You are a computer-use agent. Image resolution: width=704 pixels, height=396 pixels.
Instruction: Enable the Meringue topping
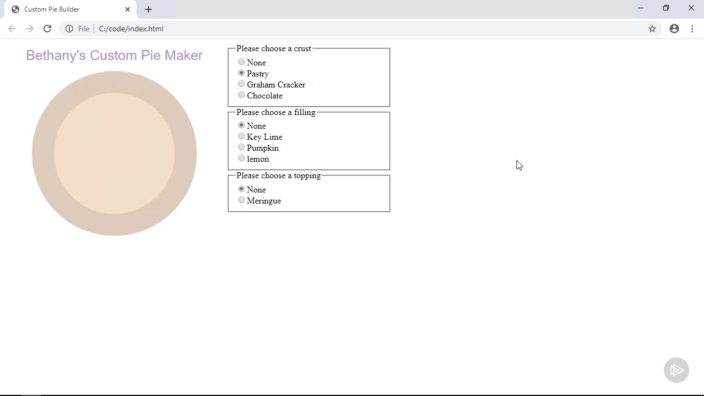point(241,200)
